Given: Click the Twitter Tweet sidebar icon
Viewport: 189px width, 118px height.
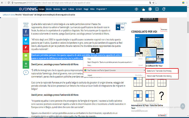Looking at the screenshot, I should (25, 40).
